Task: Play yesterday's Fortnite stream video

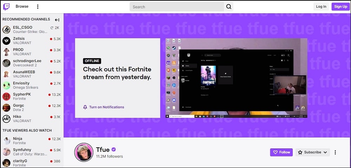Action: (x=236, y=78)
